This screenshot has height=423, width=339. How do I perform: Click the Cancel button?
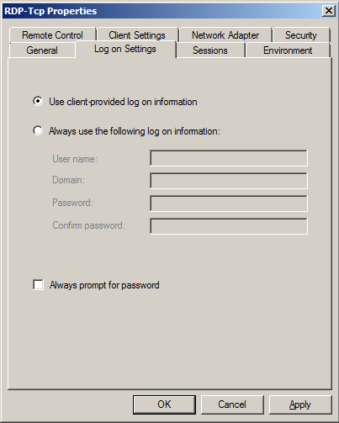[x=232, y=404]
